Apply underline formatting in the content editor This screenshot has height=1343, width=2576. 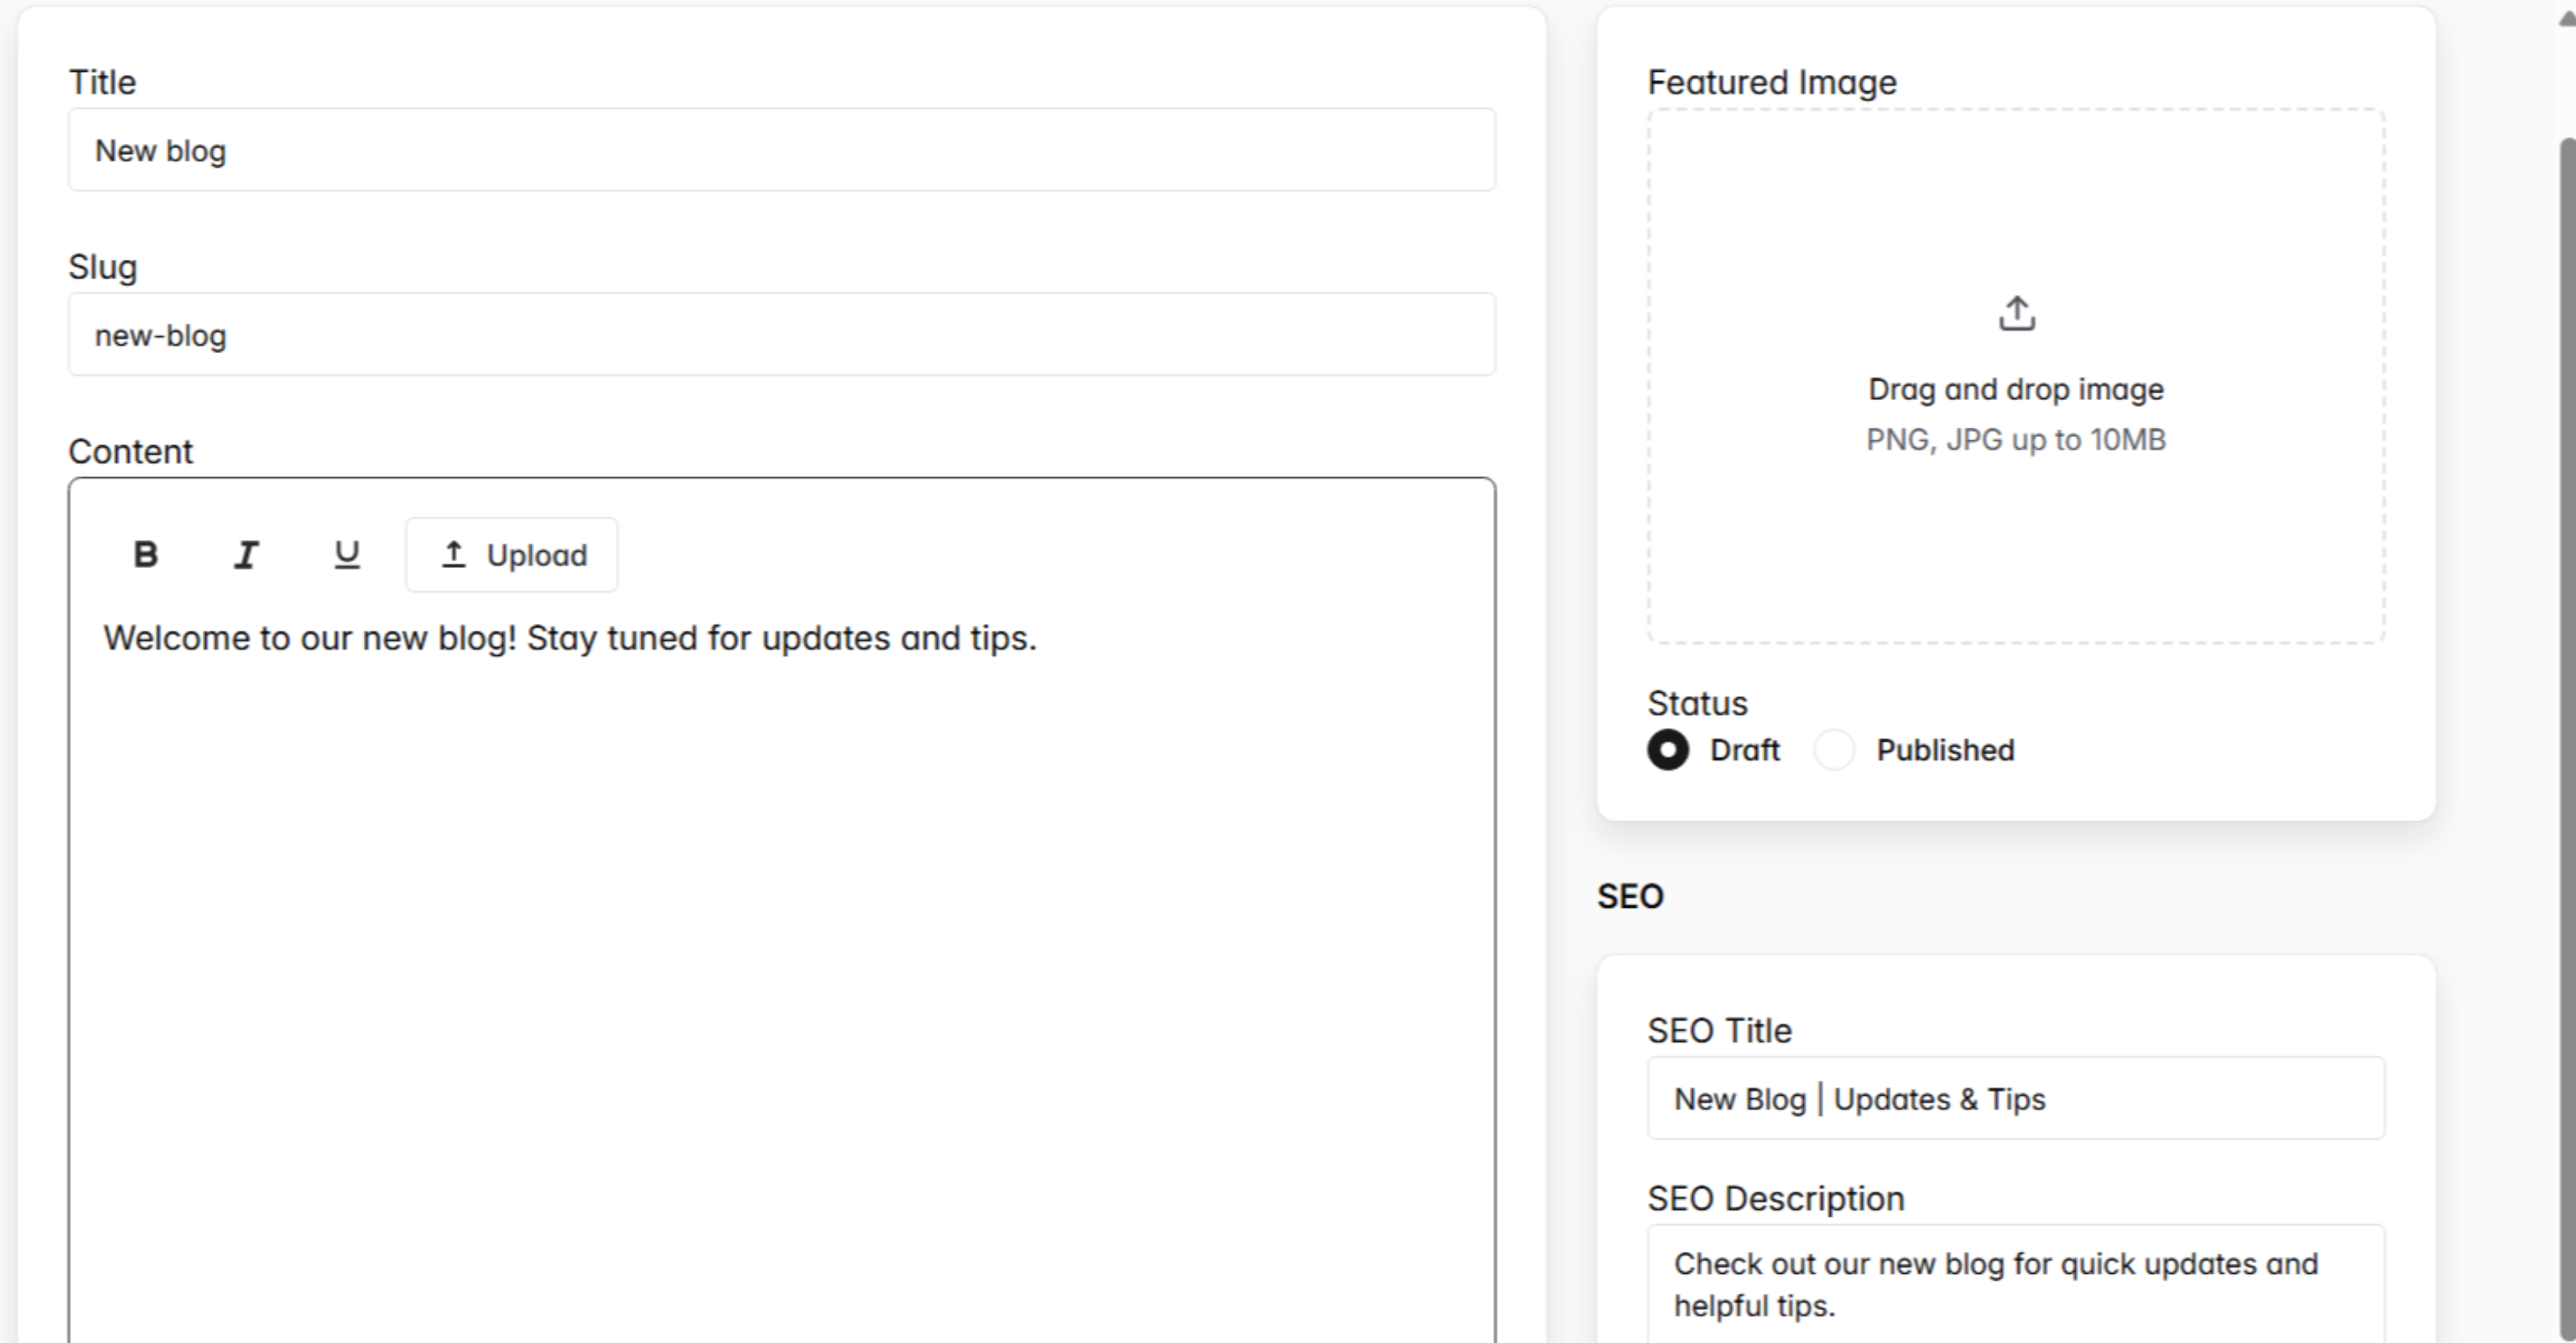(346, 555)
